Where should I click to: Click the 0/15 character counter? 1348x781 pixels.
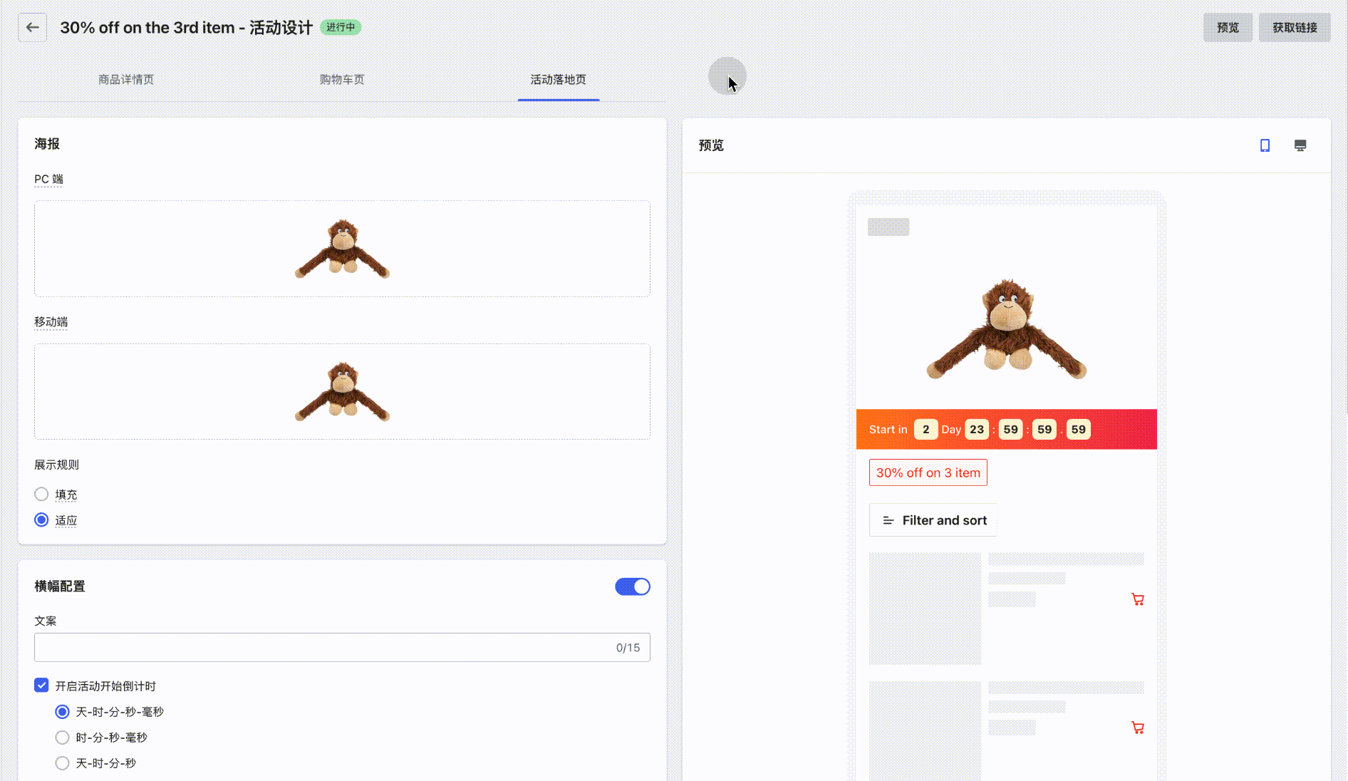[x=628, y=648]
